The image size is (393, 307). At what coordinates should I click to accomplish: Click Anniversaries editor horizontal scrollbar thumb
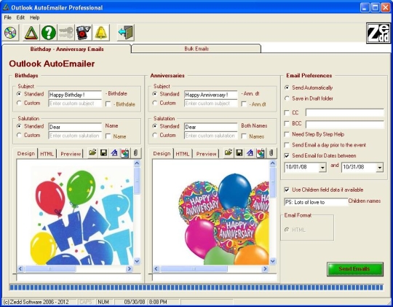194,269
